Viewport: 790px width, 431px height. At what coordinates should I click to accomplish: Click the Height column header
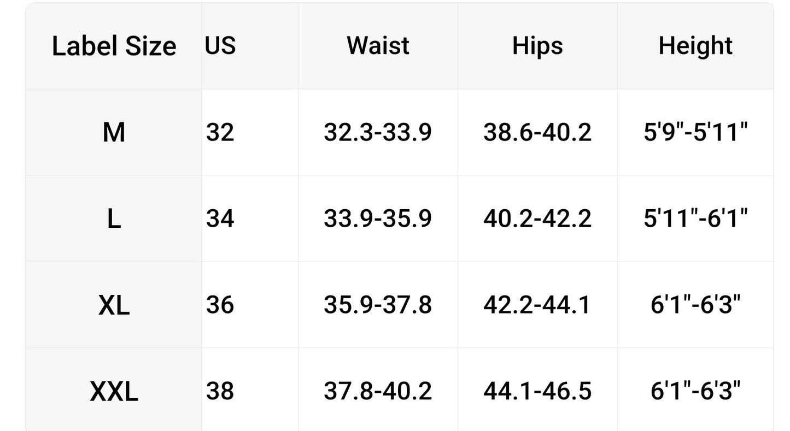695,46
